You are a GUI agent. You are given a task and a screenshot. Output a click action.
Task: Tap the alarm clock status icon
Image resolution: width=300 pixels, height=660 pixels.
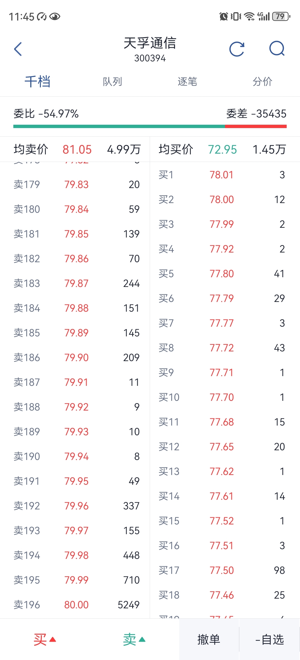coord(224,17)
